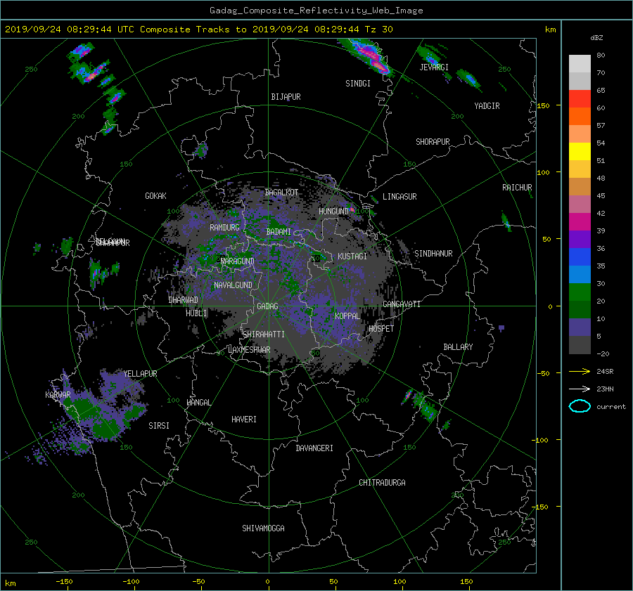Click the GADAG radar center label
This screenshot has width=633, height=591.
(x=267, y=306)
